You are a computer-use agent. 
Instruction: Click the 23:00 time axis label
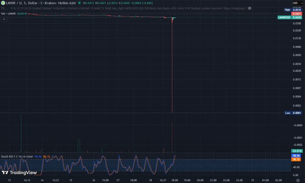[x=239, y=180]
